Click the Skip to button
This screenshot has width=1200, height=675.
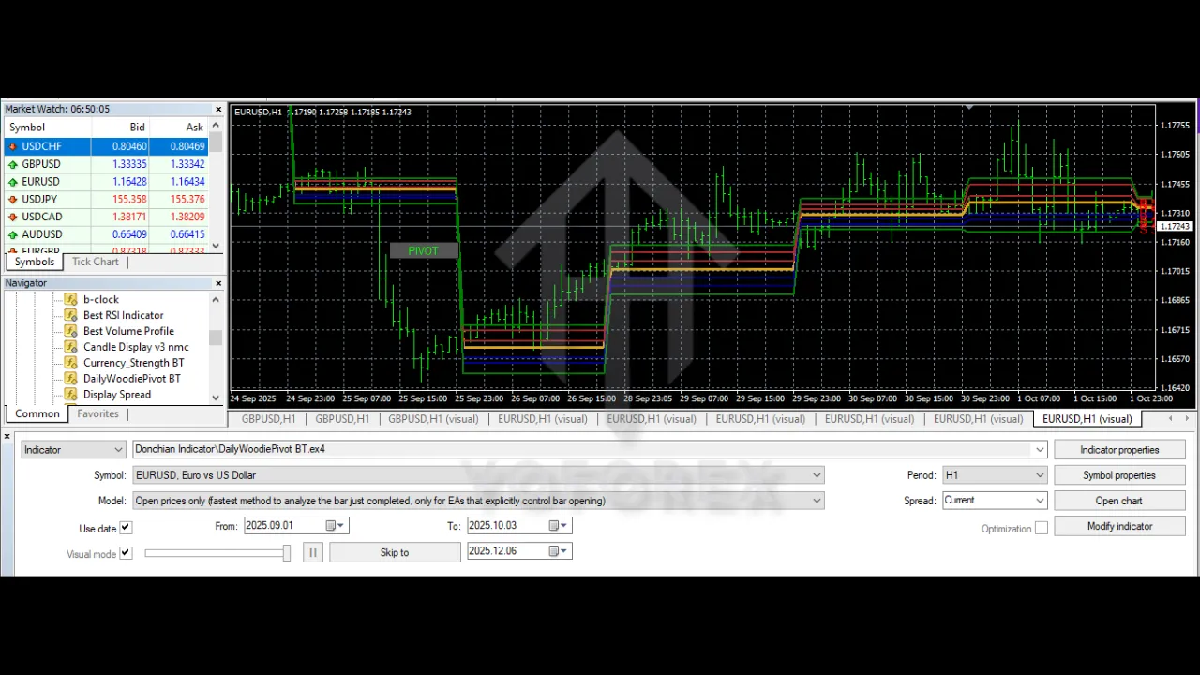click(x=395, y=552)
